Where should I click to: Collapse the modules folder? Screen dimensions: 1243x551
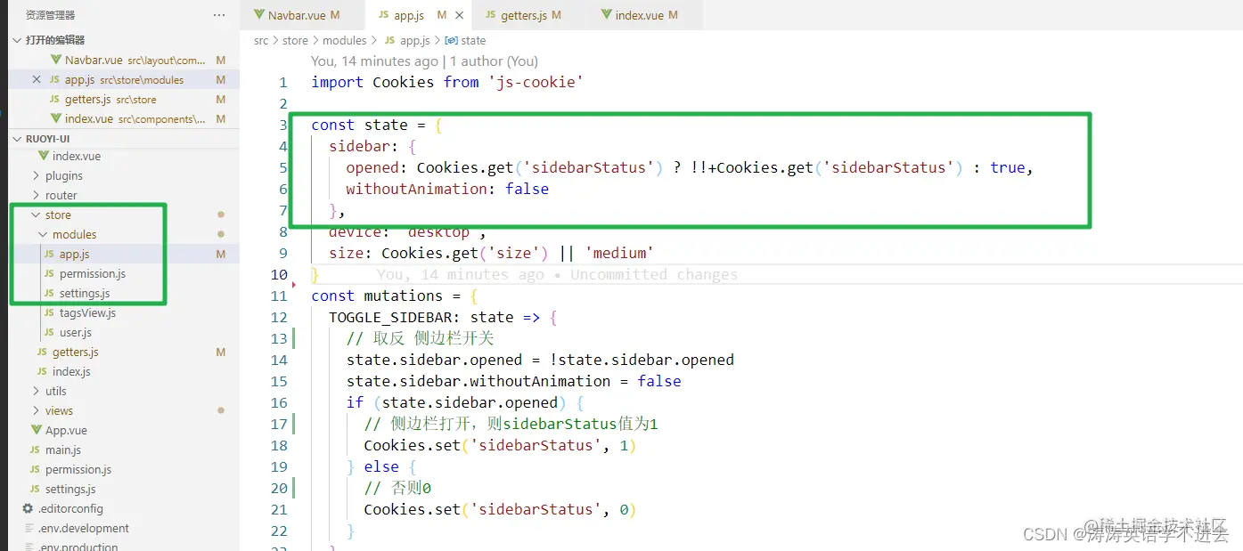pyautogui.click(x=74, y=234)
